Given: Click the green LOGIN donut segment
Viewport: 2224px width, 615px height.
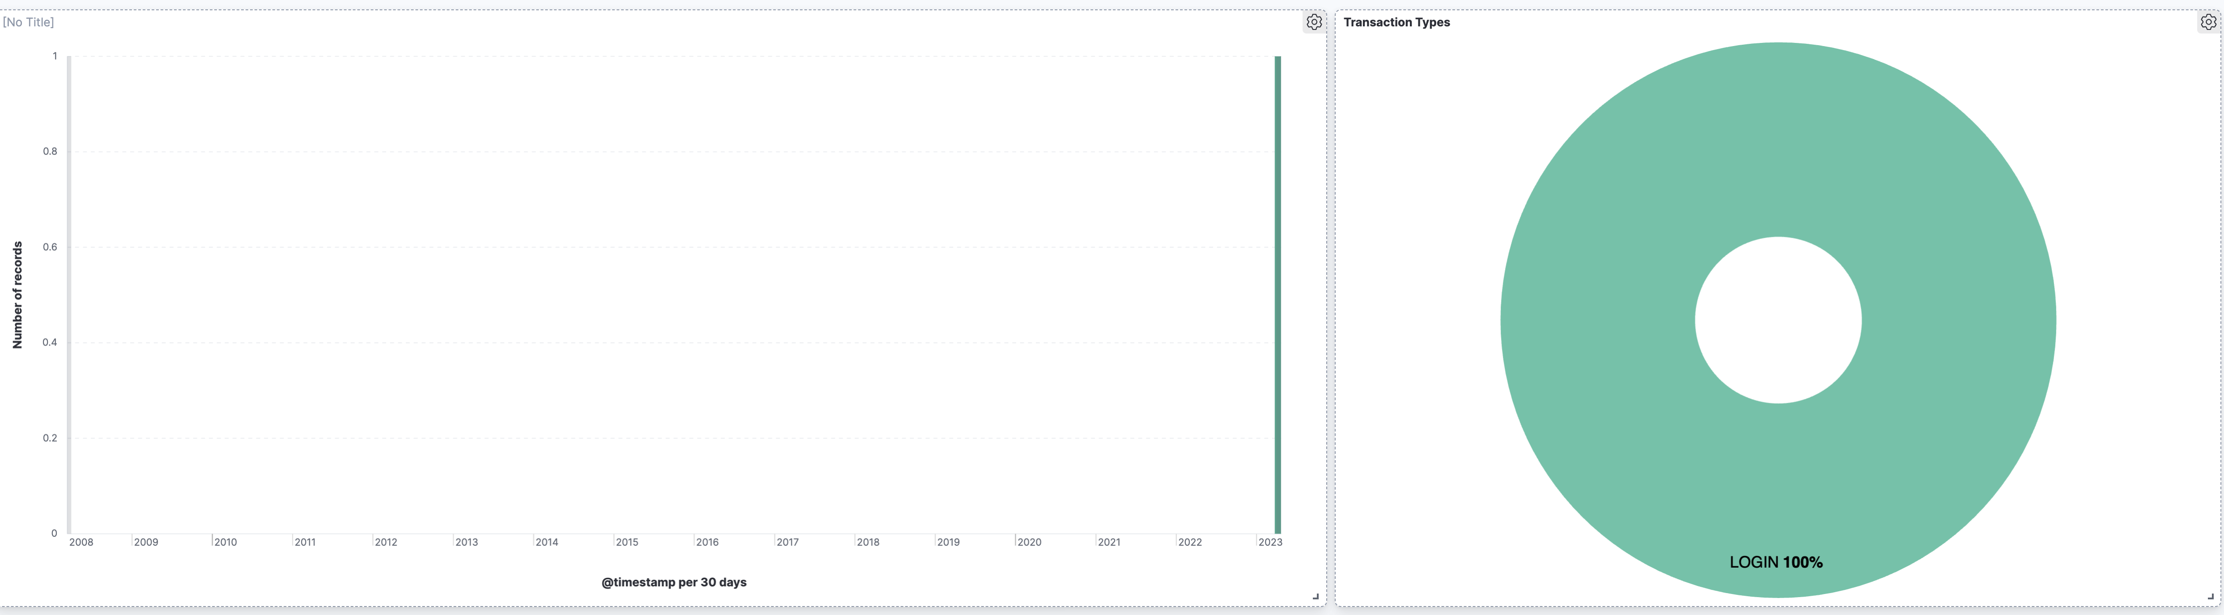Looking at the screenshot, I should click(x=1778, y=138).
